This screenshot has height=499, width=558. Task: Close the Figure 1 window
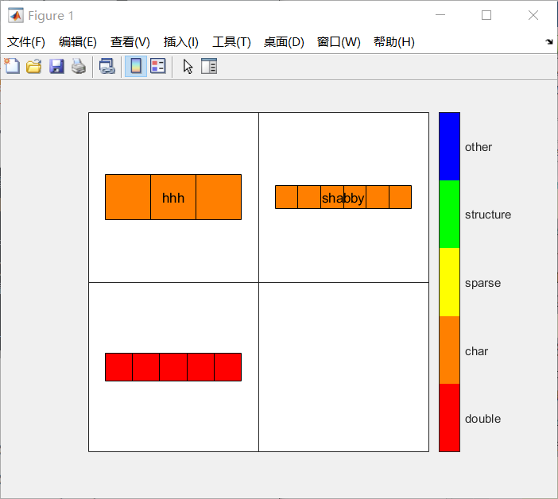[533, 15]
